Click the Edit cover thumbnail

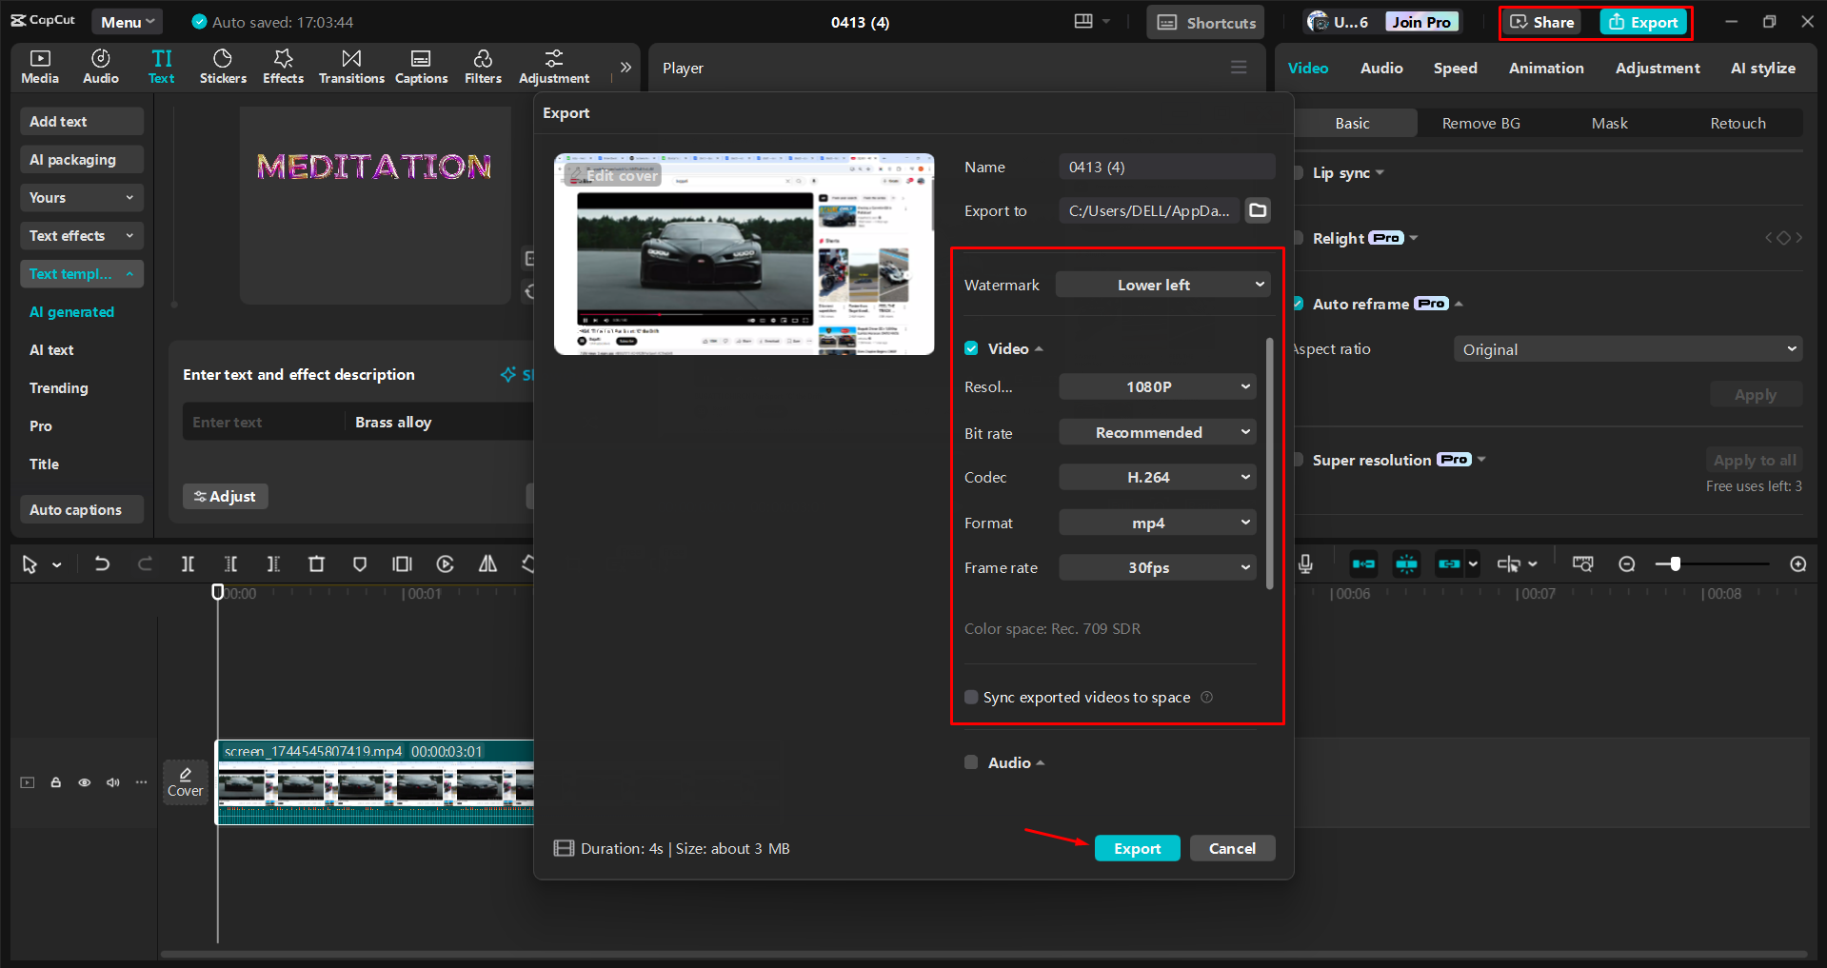coord(613,175)
